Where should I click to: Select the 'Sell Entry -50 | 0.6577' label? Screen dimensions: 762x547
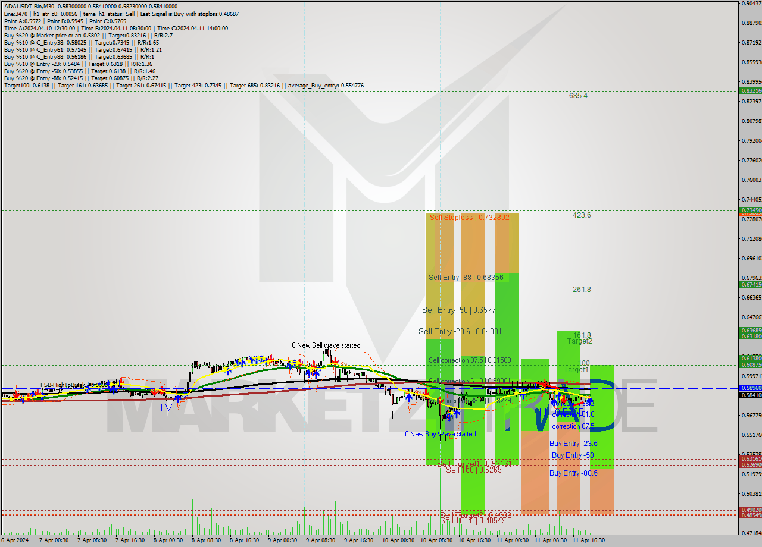(458, 310)
